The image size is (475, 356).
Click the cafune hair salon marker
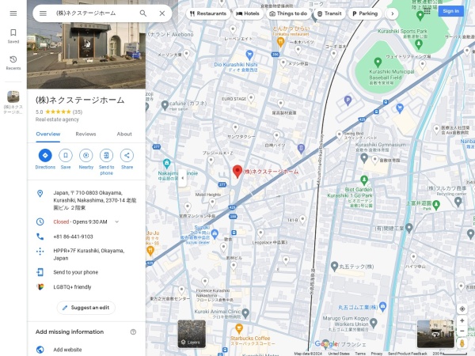tap(165, 105)
